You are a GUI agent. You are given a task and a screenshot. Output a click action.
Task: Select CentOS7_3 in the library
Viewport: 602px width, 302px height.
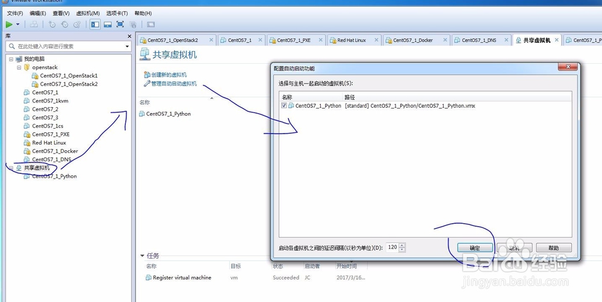click(45, 118)
